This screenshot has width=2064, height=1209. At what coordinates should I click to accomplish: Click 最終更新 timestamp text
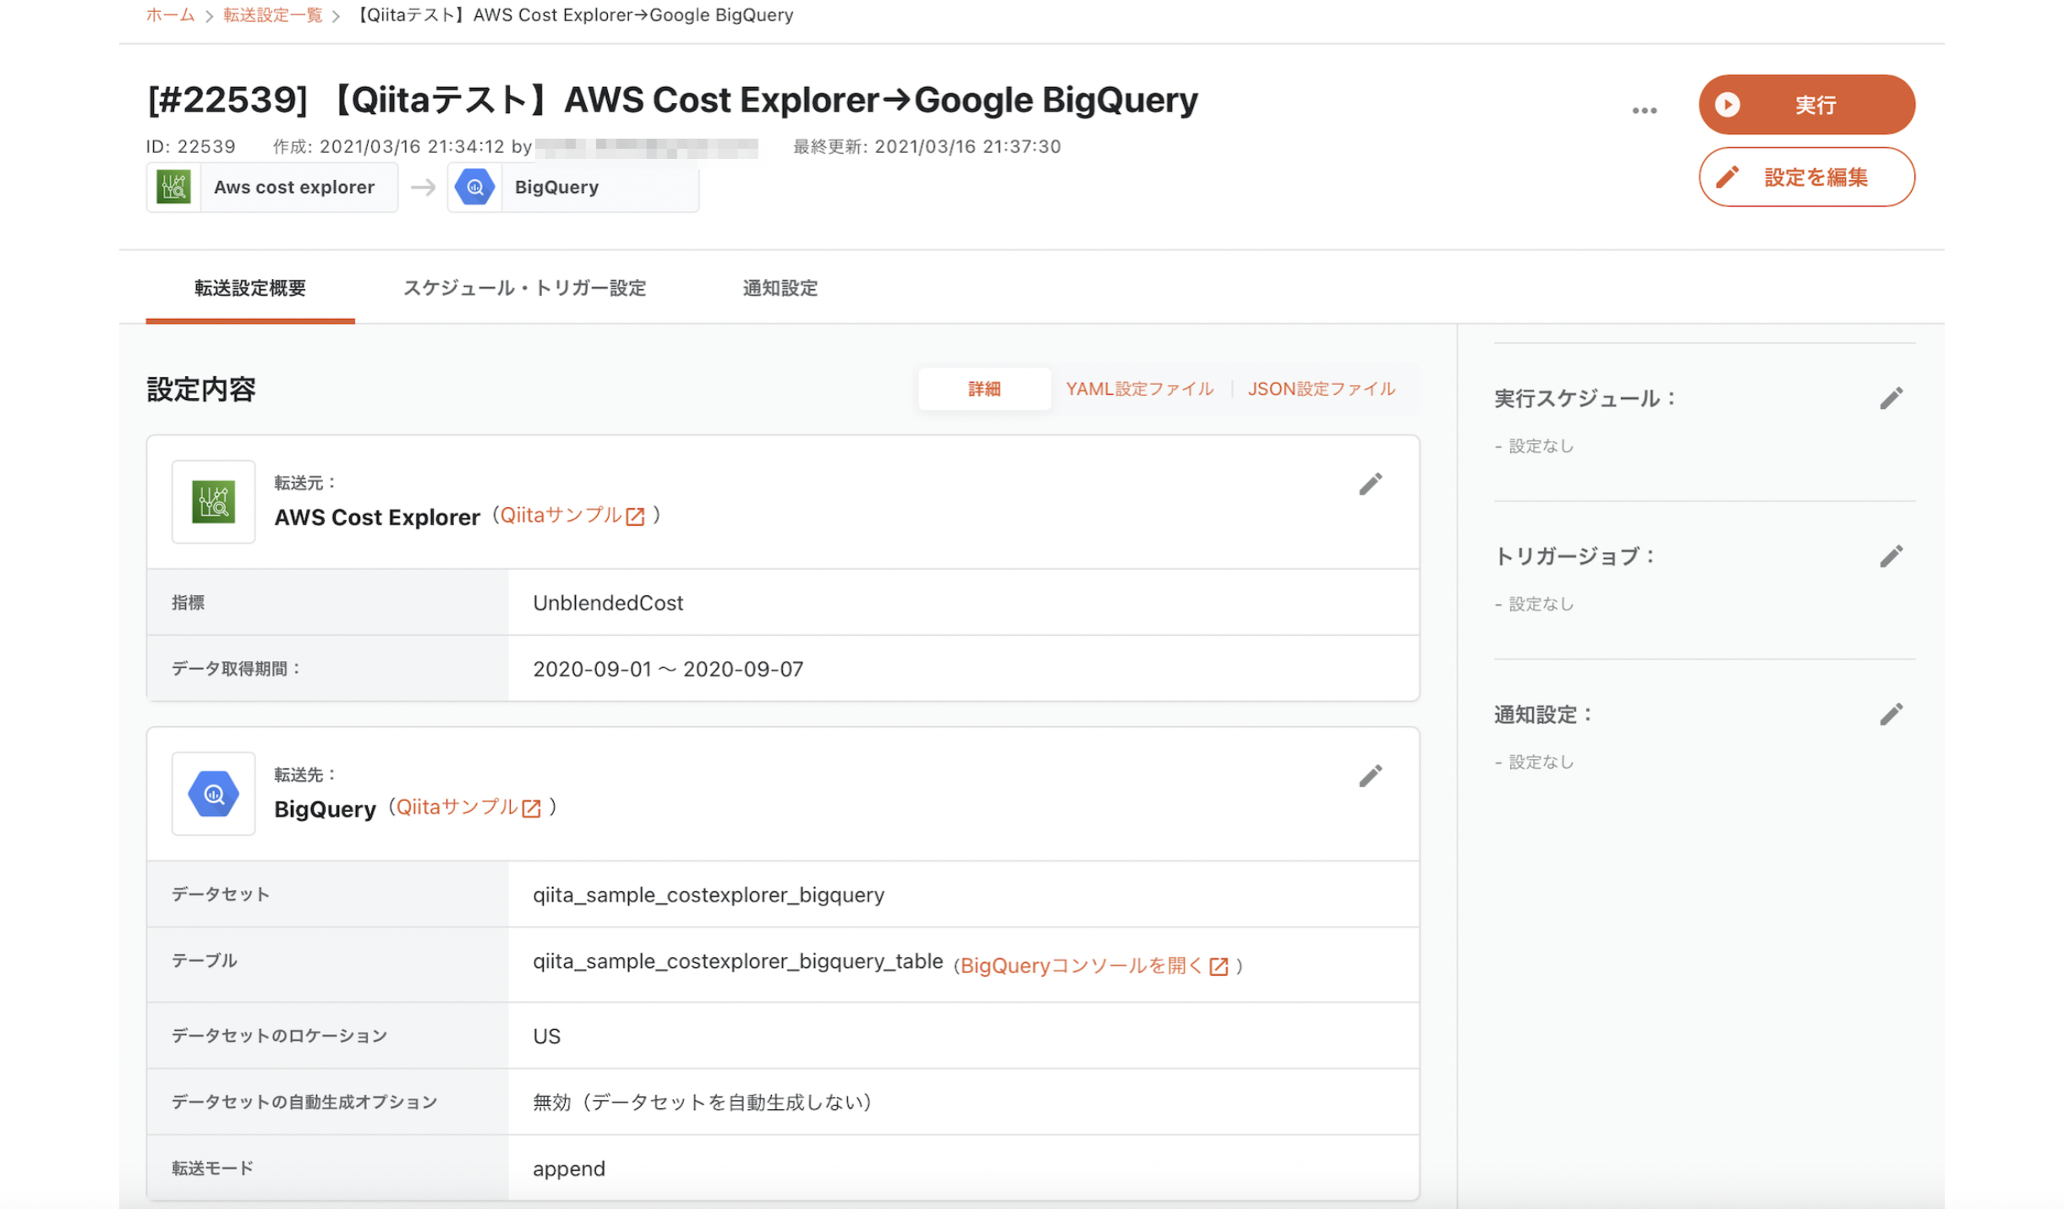tap(926, 146)
